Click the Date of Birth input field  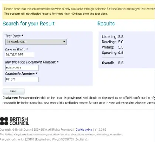pos(20,54)
